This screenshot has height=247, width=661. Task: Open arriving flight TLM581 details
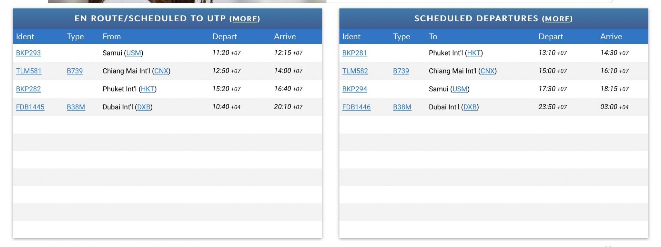tap(29, 71)
